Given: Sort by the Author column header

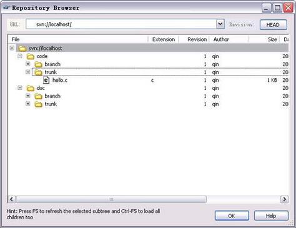Looking at the screenshot, I should point(229,39).
